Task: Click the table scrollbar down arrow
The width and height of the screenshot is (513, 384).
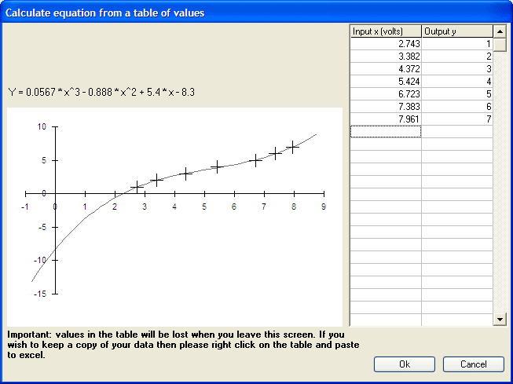Action: coord(500,320)
